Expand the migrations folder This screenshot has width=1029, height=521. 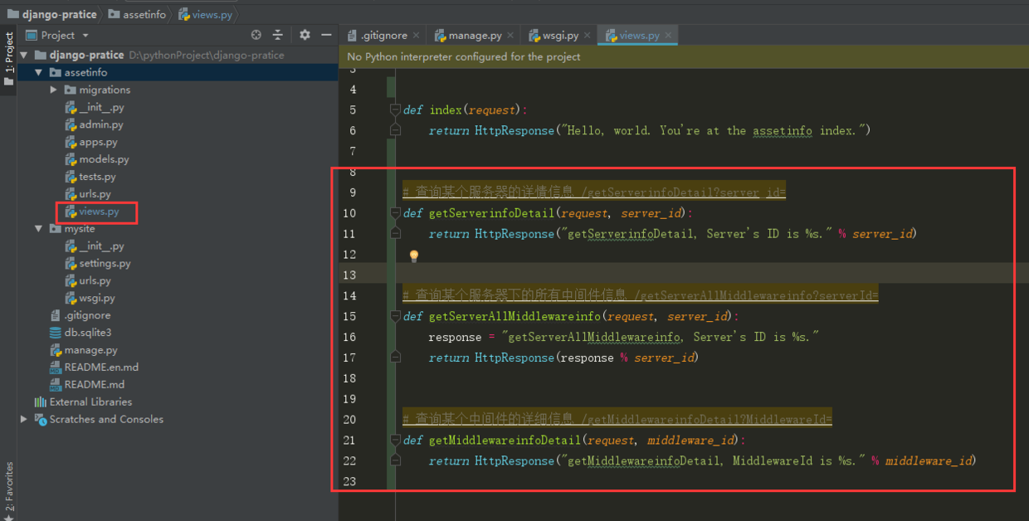click(x=54, y=90)
